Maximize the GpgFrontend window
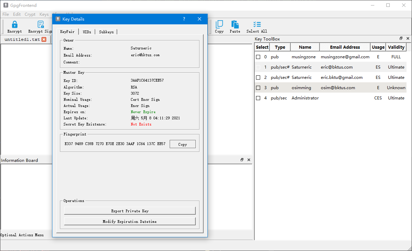Screen dimensions: 412x251 pos(388,5)
